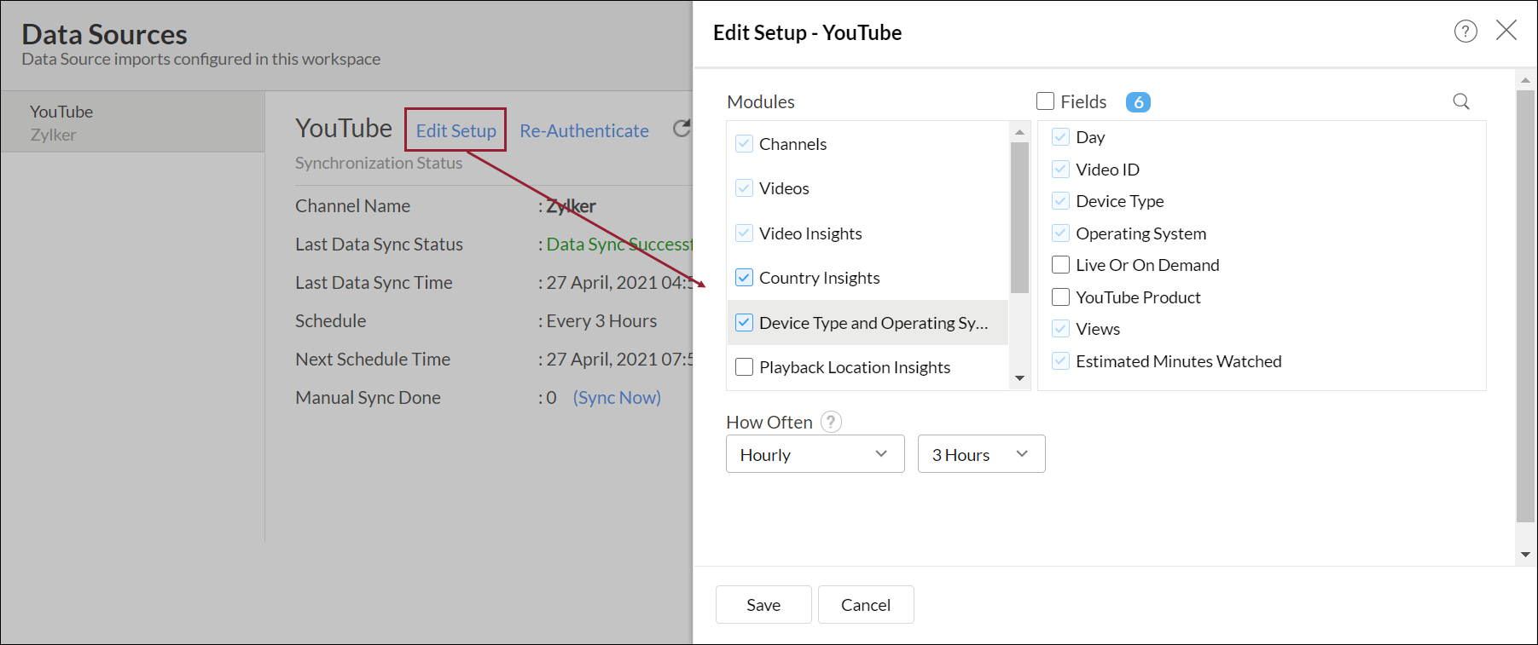
Task: Uncheck the Country Insights module
Action: tap(744, 278)
